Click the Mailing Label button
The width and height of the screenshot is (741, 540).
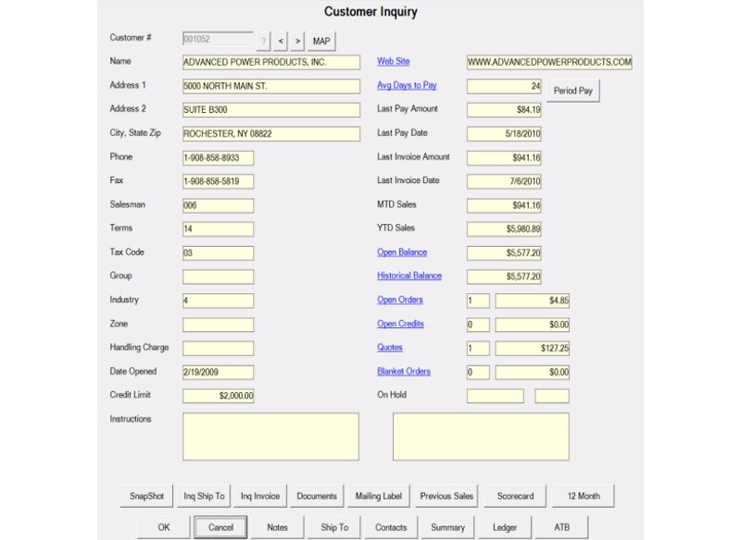point(379,497)
